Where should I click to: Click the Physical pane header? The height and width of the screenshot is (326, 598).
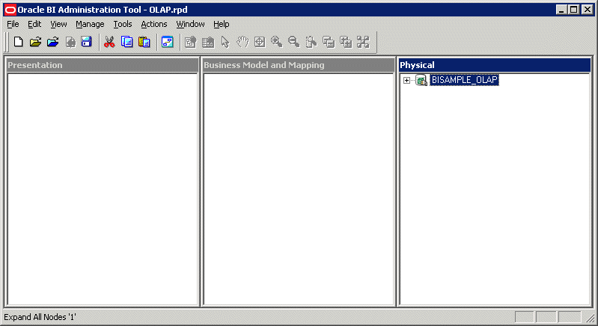tap(494, 65)
